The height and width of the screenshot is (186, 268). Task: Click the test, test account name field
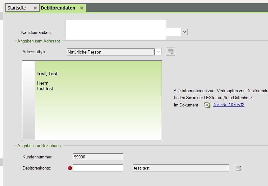click(x=181, y=168)
